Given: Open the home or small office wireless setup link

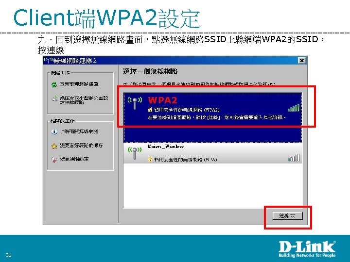Looking at the screenshot, I should [84, 100].
